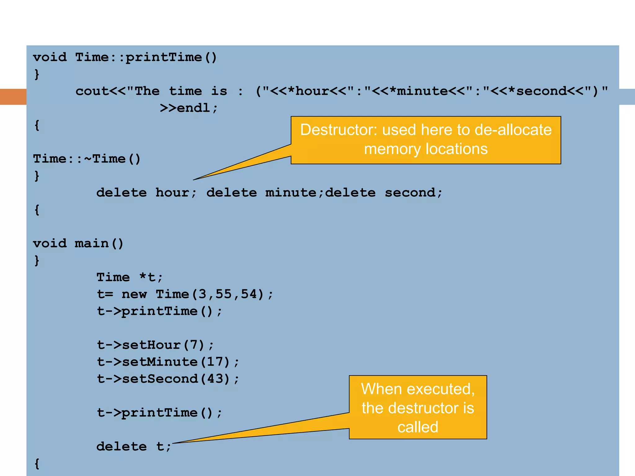
Task: Click the 'Time *t;' declaration
Action: coord(129,277)
